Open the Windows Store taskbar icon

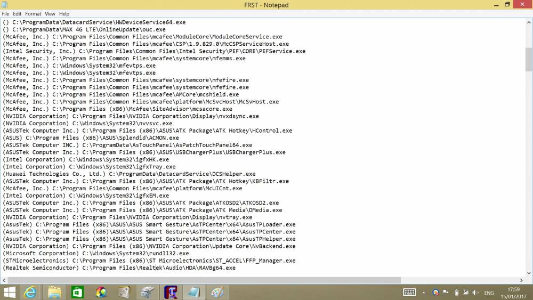77,292
